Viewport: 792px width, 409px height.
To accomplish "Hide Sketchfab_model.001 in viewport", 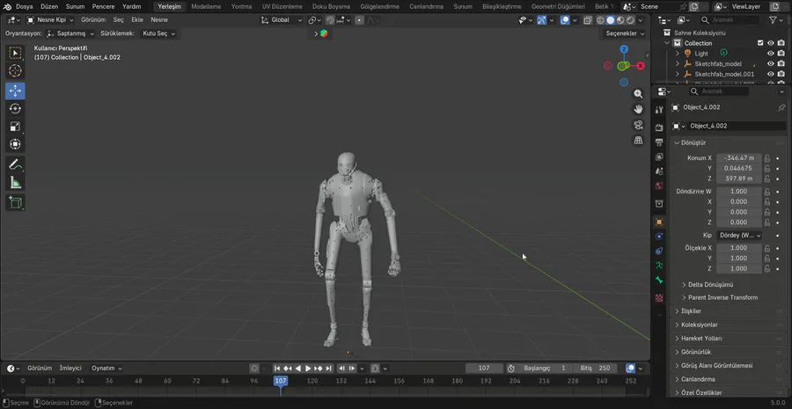I will point(771,74).
